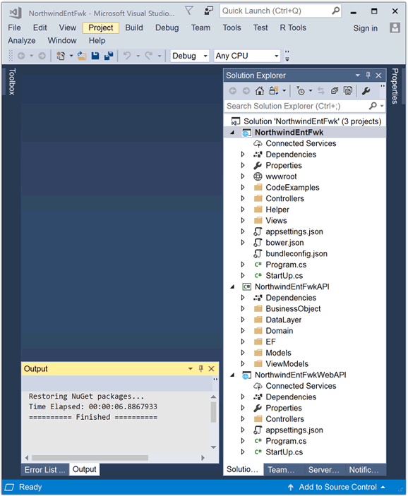Open the collapsed Properties side panel
The width and height of the screenshot is (408, 496).
click(x=395, y=86)
